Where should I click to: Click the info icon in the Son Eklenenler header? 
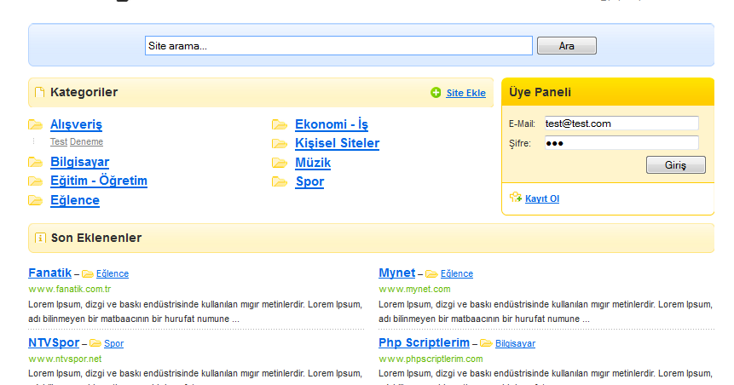(x=40, y=238)
